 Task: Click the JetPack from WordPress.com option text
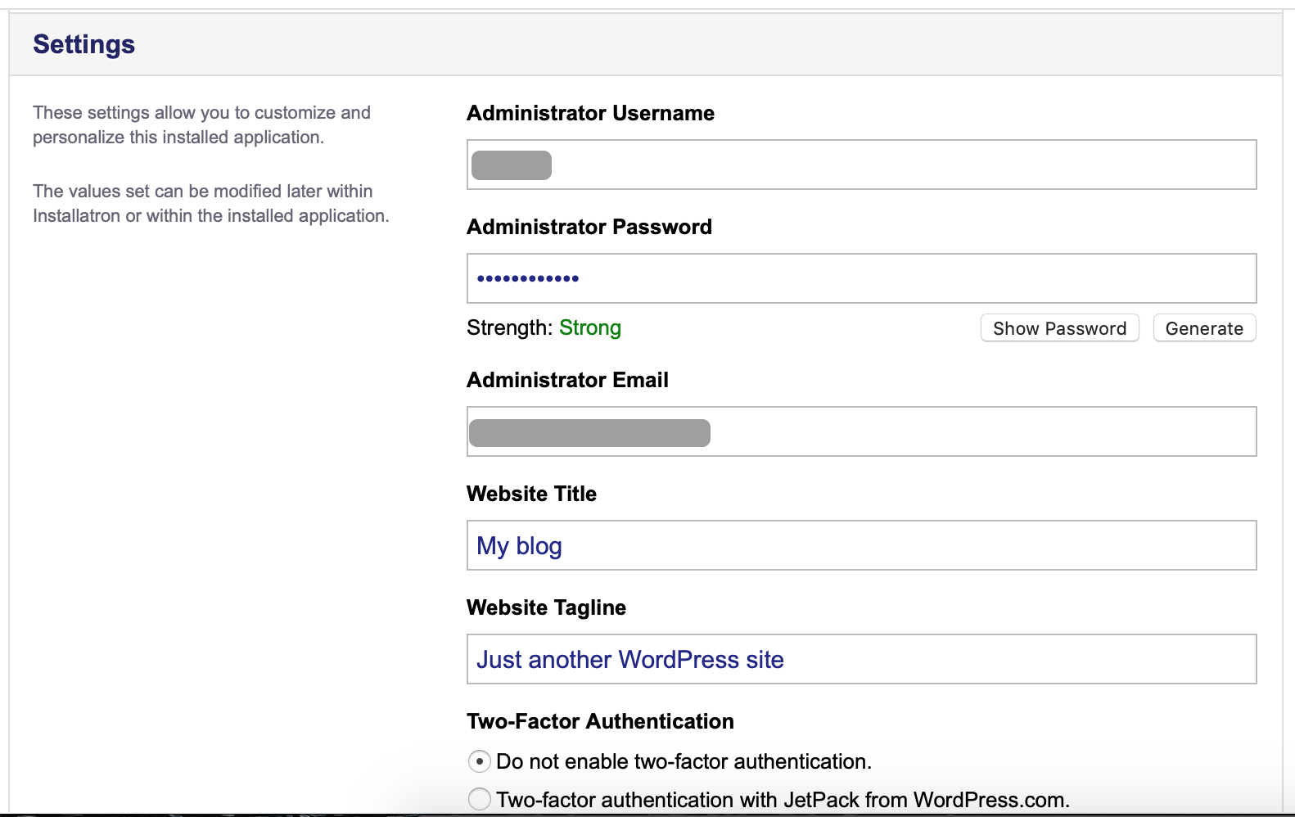click(783, 799)
